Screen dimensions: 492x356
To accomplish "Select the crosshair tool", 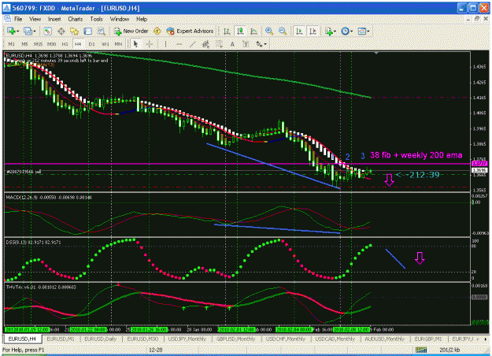I will tap(150, 44).
